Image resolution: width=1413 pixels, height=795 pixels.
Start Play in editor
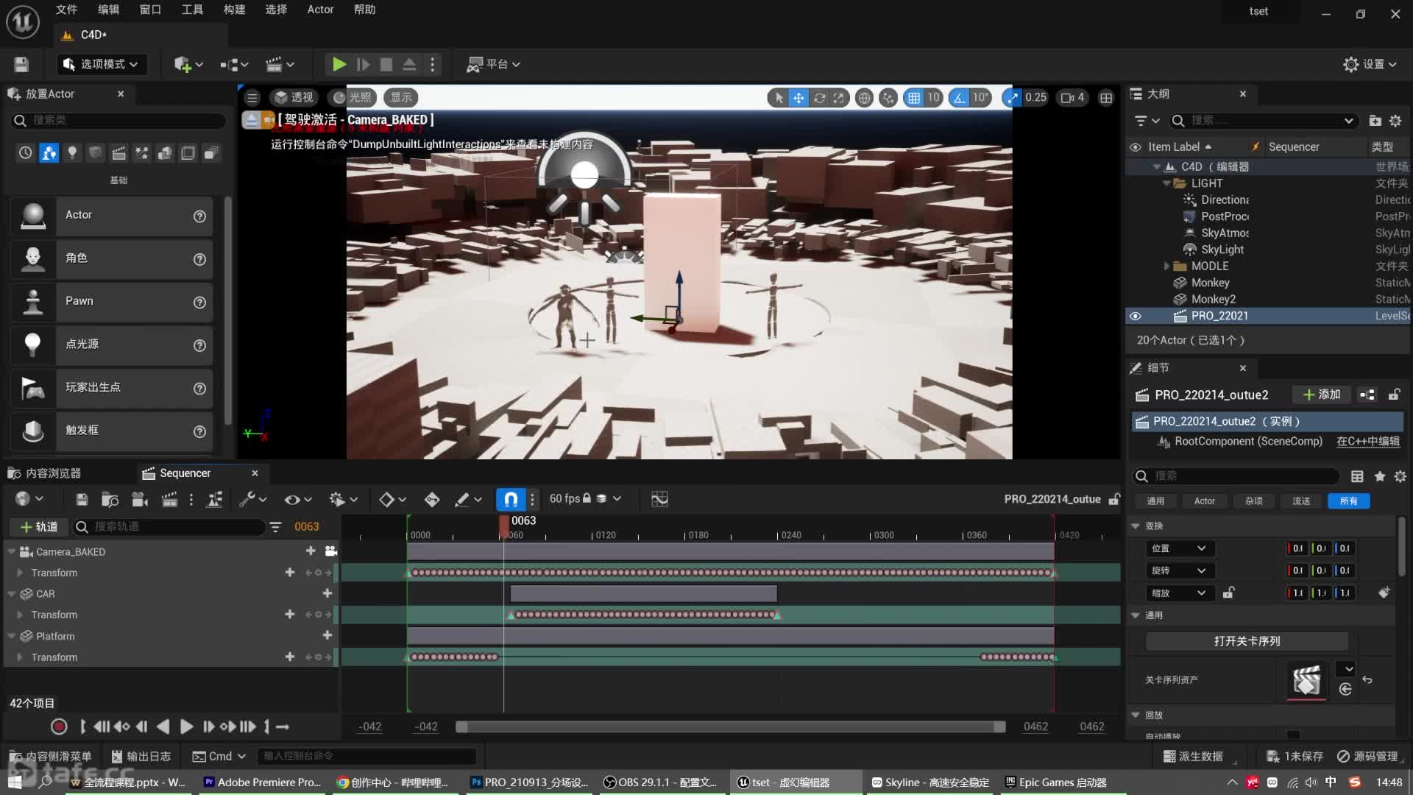[339, 65]
